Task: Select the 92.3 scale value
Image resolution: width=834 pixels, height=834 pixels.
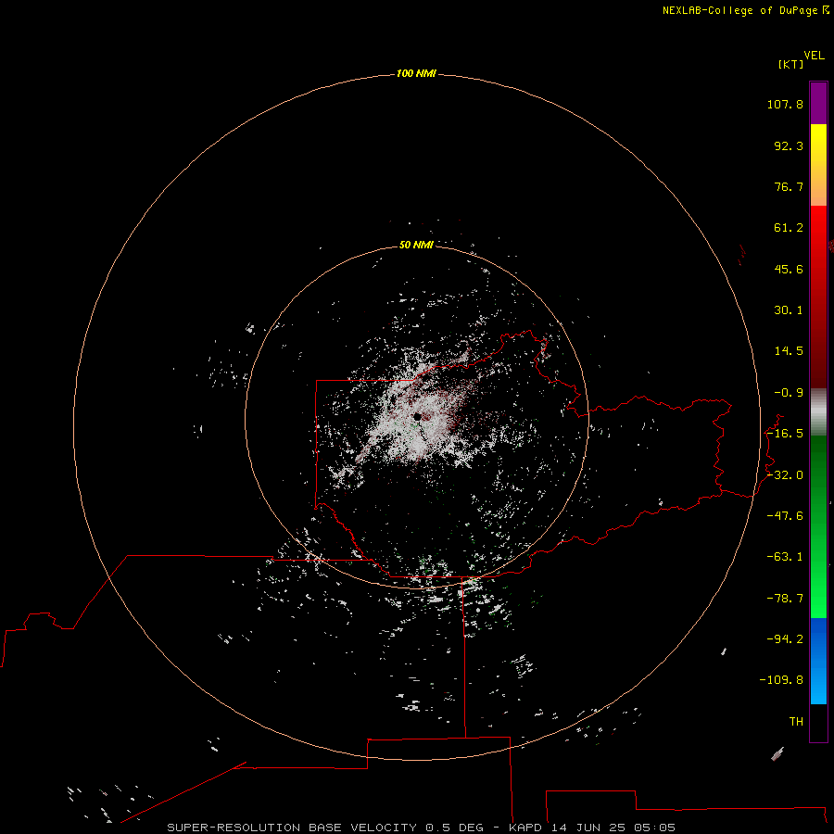Action: pyautogui.click(x=789, y=145)
